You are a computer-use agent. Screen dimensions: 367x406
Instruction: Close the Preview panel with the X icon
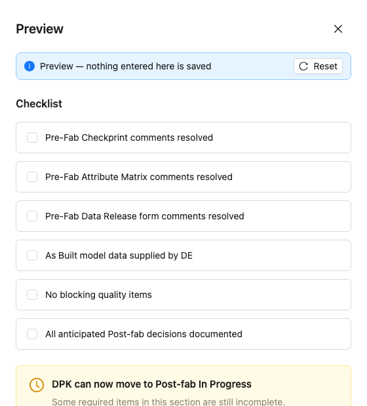click(338, 29)
